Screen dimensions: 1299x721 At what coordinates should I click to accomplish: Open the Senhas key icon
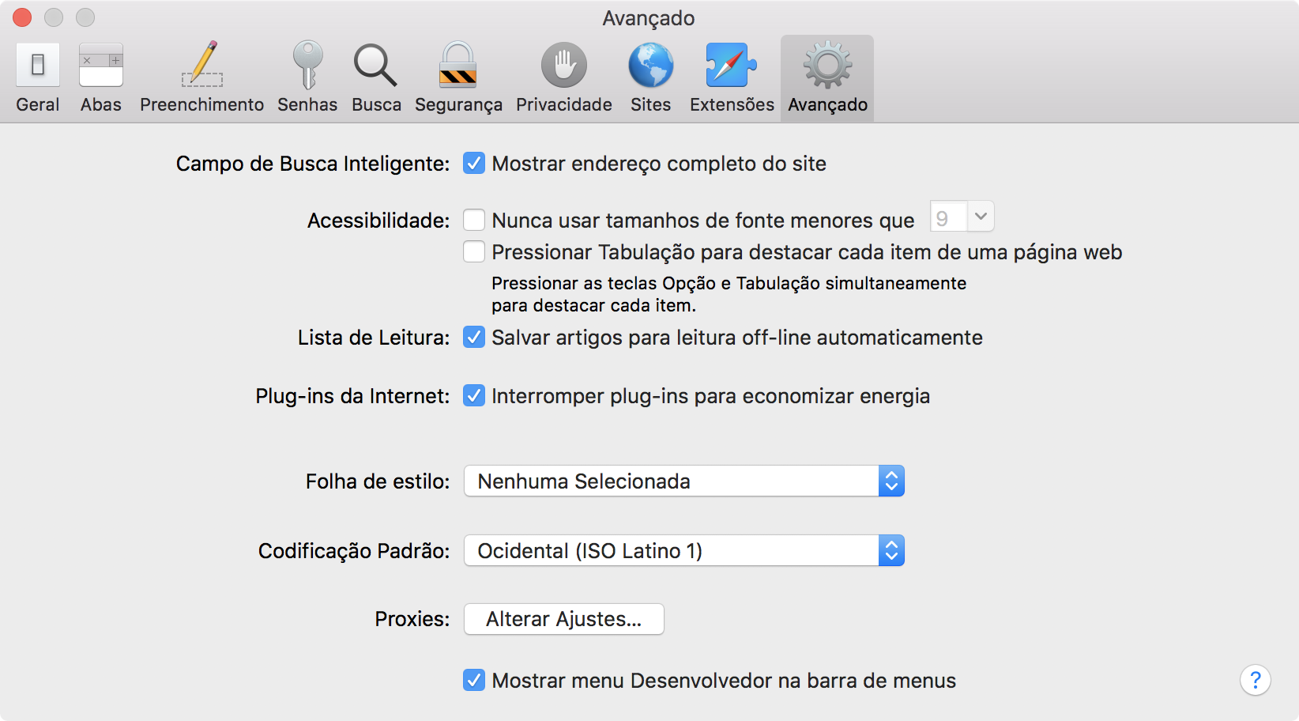[x=307, y=65]
